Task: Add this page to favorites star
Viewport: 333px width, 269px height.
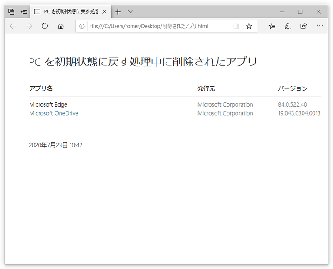Action: pos(249,26)
